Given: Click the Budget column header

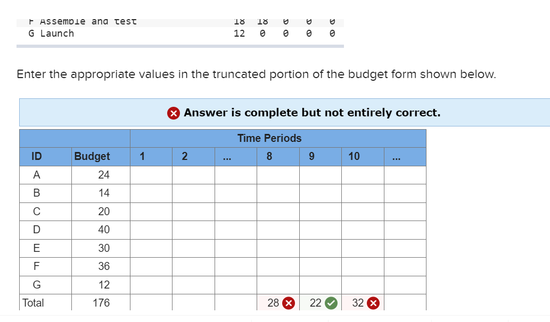Looking at the screenshot, I should (93, 156).
